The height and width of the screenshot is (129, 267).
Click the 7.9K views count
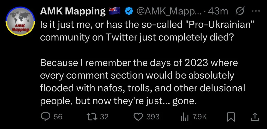(200, 117)
